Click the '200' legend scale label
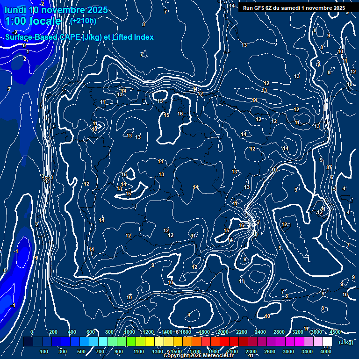359x359 pixels. tap(53, 332)
